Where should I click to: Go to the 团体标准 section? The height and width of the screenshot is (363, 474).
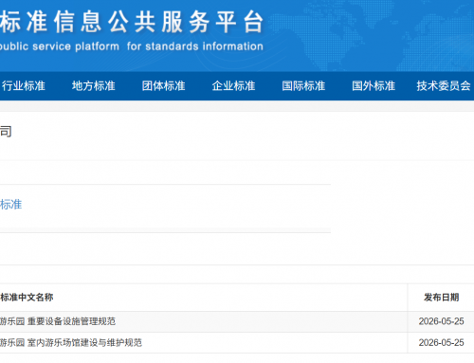point(164,86)
